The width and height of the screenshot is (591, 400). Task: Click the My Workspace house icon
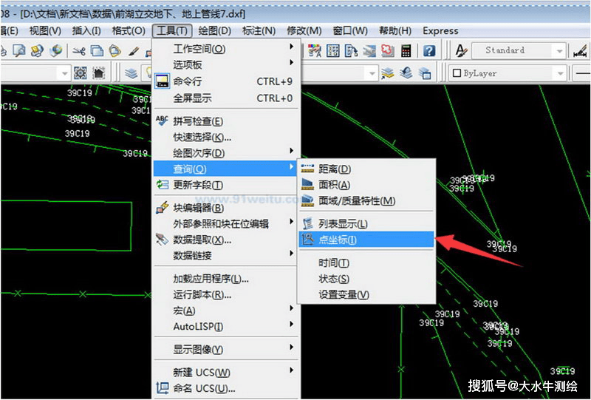click(x=99, y=73)
